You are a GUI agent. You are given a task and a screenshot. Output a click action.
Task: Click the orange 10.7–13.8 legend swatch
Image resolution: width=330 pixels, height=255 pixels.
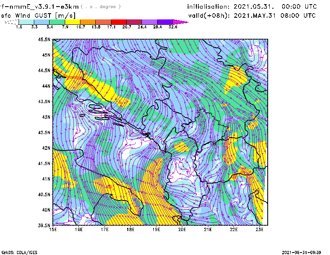pos(88,22)
